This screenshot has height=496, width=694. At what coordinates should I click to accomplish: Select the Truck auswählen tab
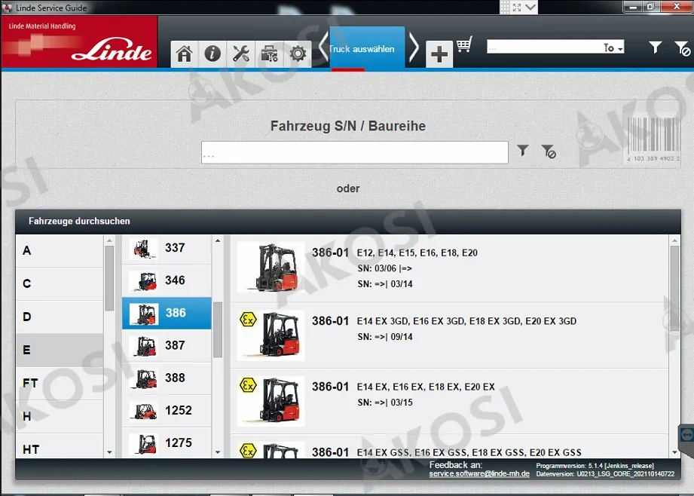click(x=367, y=47)
